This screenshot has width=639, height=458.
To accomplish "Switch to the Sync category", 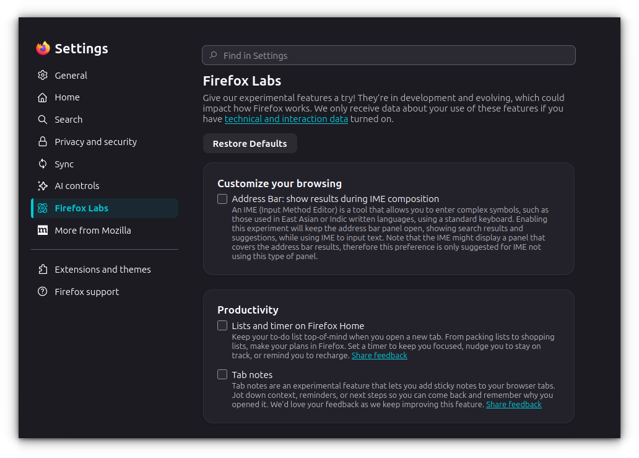I will click(104, 164).
